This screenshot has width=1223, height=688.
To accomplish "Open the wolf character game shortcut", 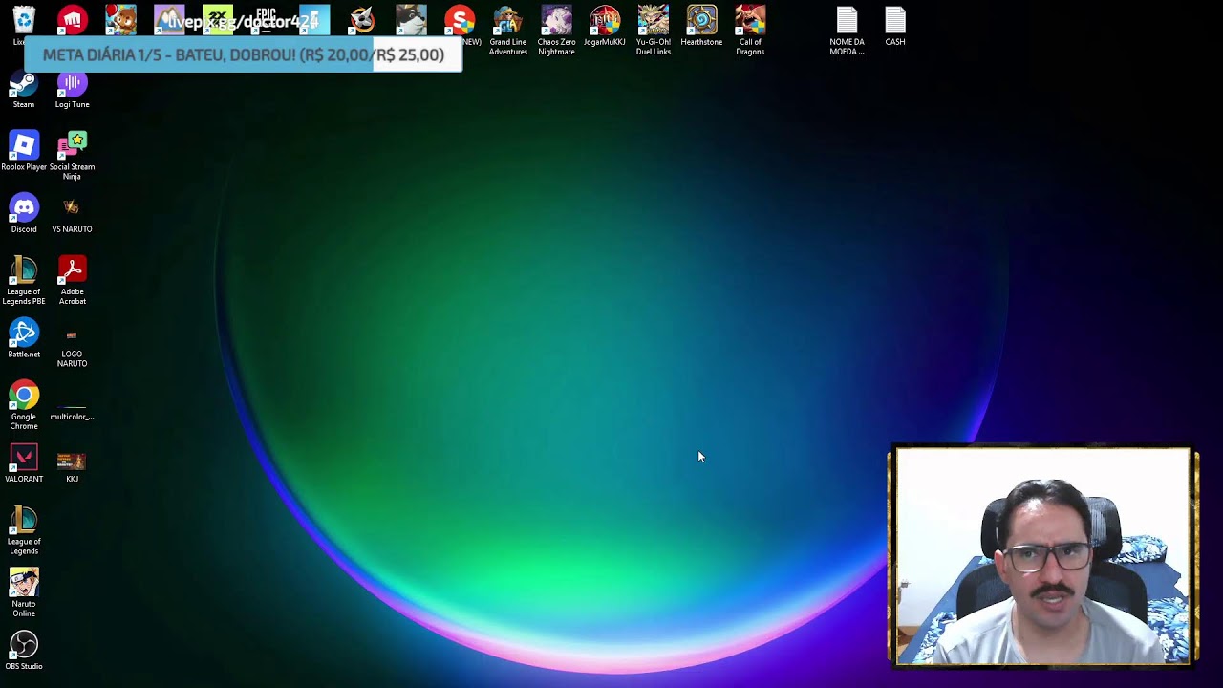I will point(411,20).
